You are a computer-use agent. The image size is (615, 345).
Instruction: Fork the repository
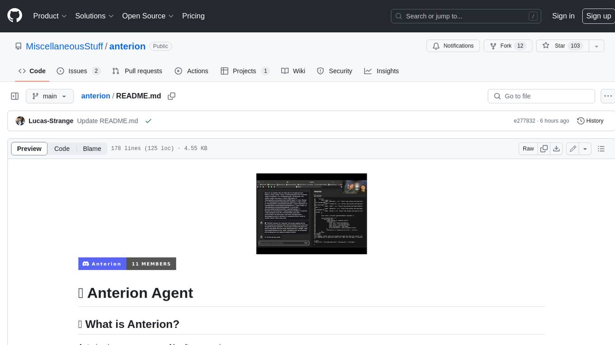(508, 46)
